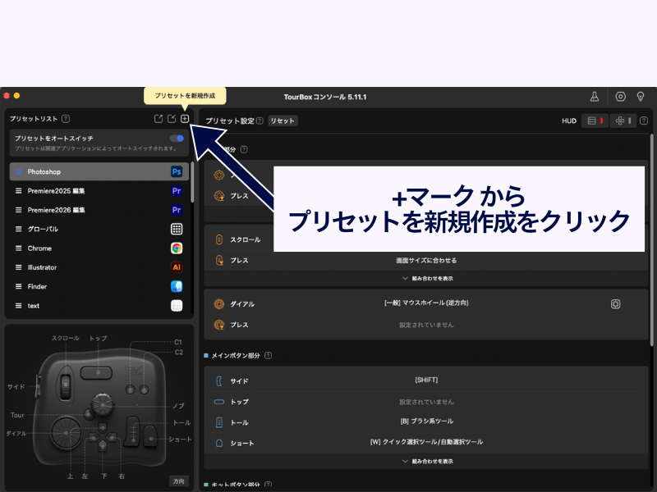This screenshot has height=492, width=657.
Task: Click the plus icon to create new preset
Action: click(x=185, y=119)
